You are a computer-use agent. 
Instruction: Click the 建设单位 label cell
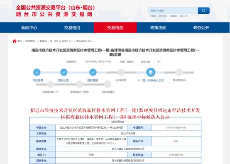point(42,149)
